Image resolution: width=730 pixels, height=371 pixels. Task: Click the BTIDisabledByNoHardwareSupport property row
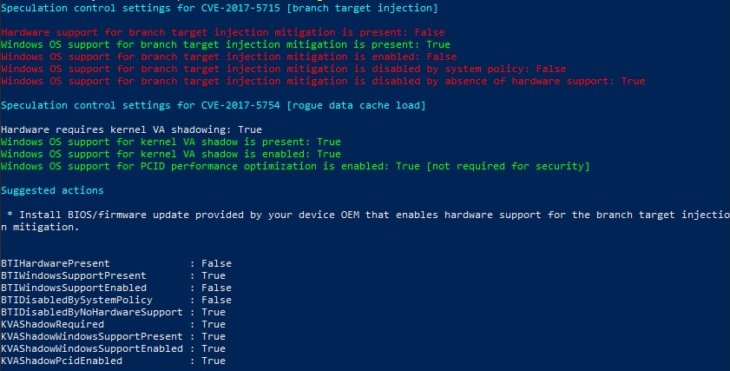point(113,312)
